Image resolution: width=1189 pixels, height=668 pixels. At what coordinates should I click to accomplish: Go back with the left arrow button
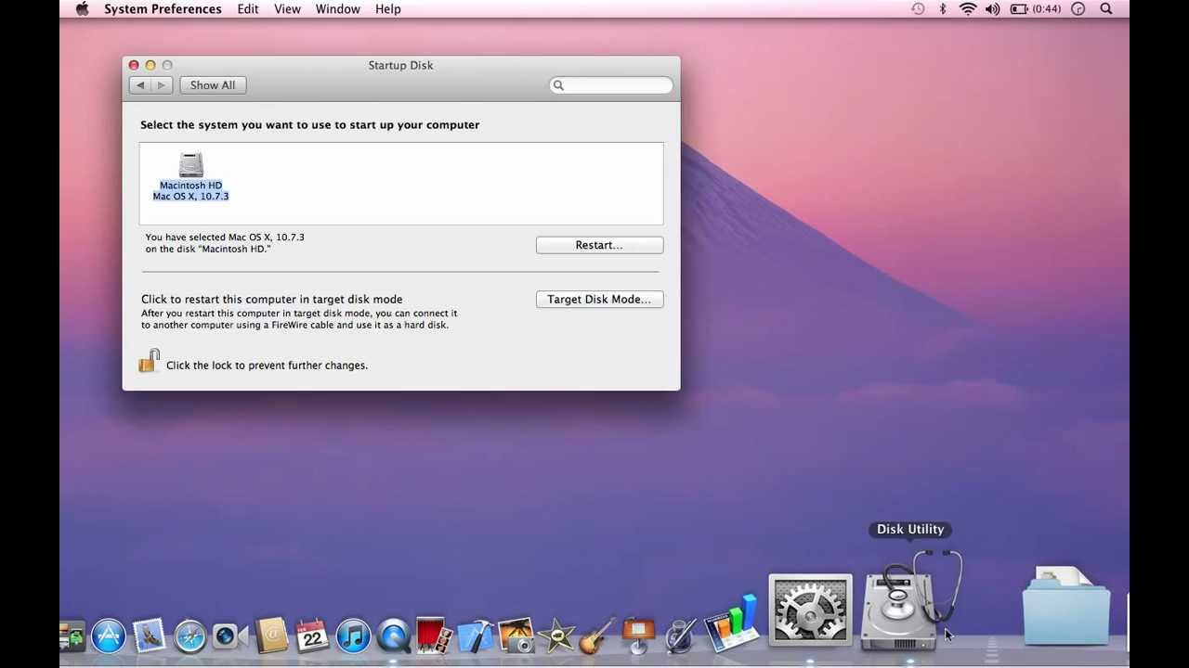point(140,84)
